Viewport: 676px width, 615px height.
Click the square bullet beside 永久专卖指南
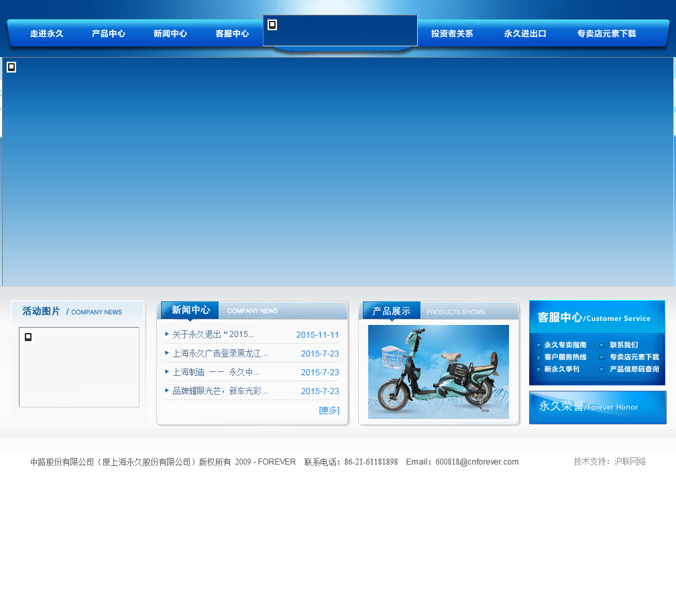click(x=539, y=345)
